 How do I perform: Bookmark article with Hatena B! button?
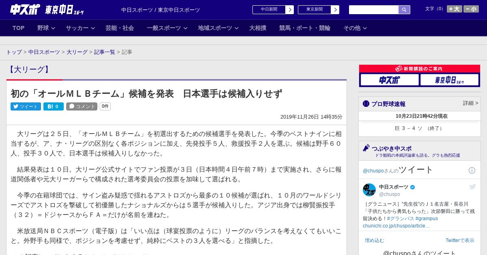[54, 106]
